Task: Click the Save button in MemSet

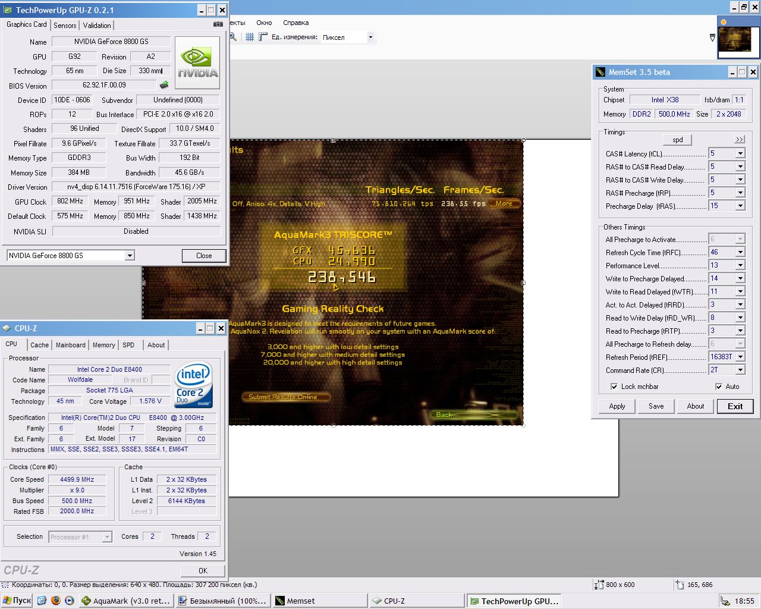Action: (656, 406)
